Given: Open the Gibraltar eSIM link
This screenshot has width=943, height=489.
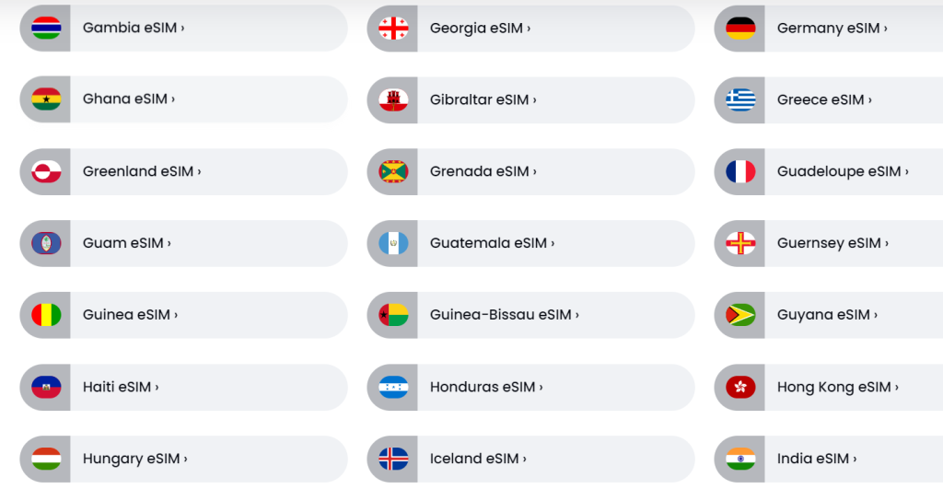Looking at the screenshot, I should (x=530, y=99).
